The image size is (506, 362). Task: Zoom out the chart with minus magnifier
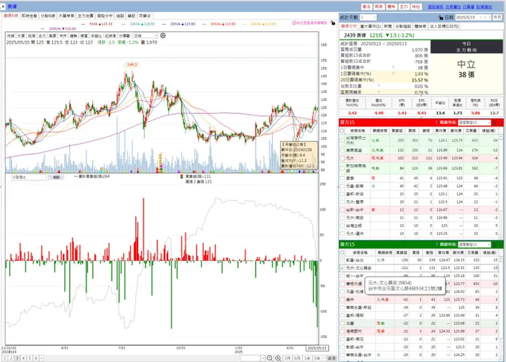(270, 358)
